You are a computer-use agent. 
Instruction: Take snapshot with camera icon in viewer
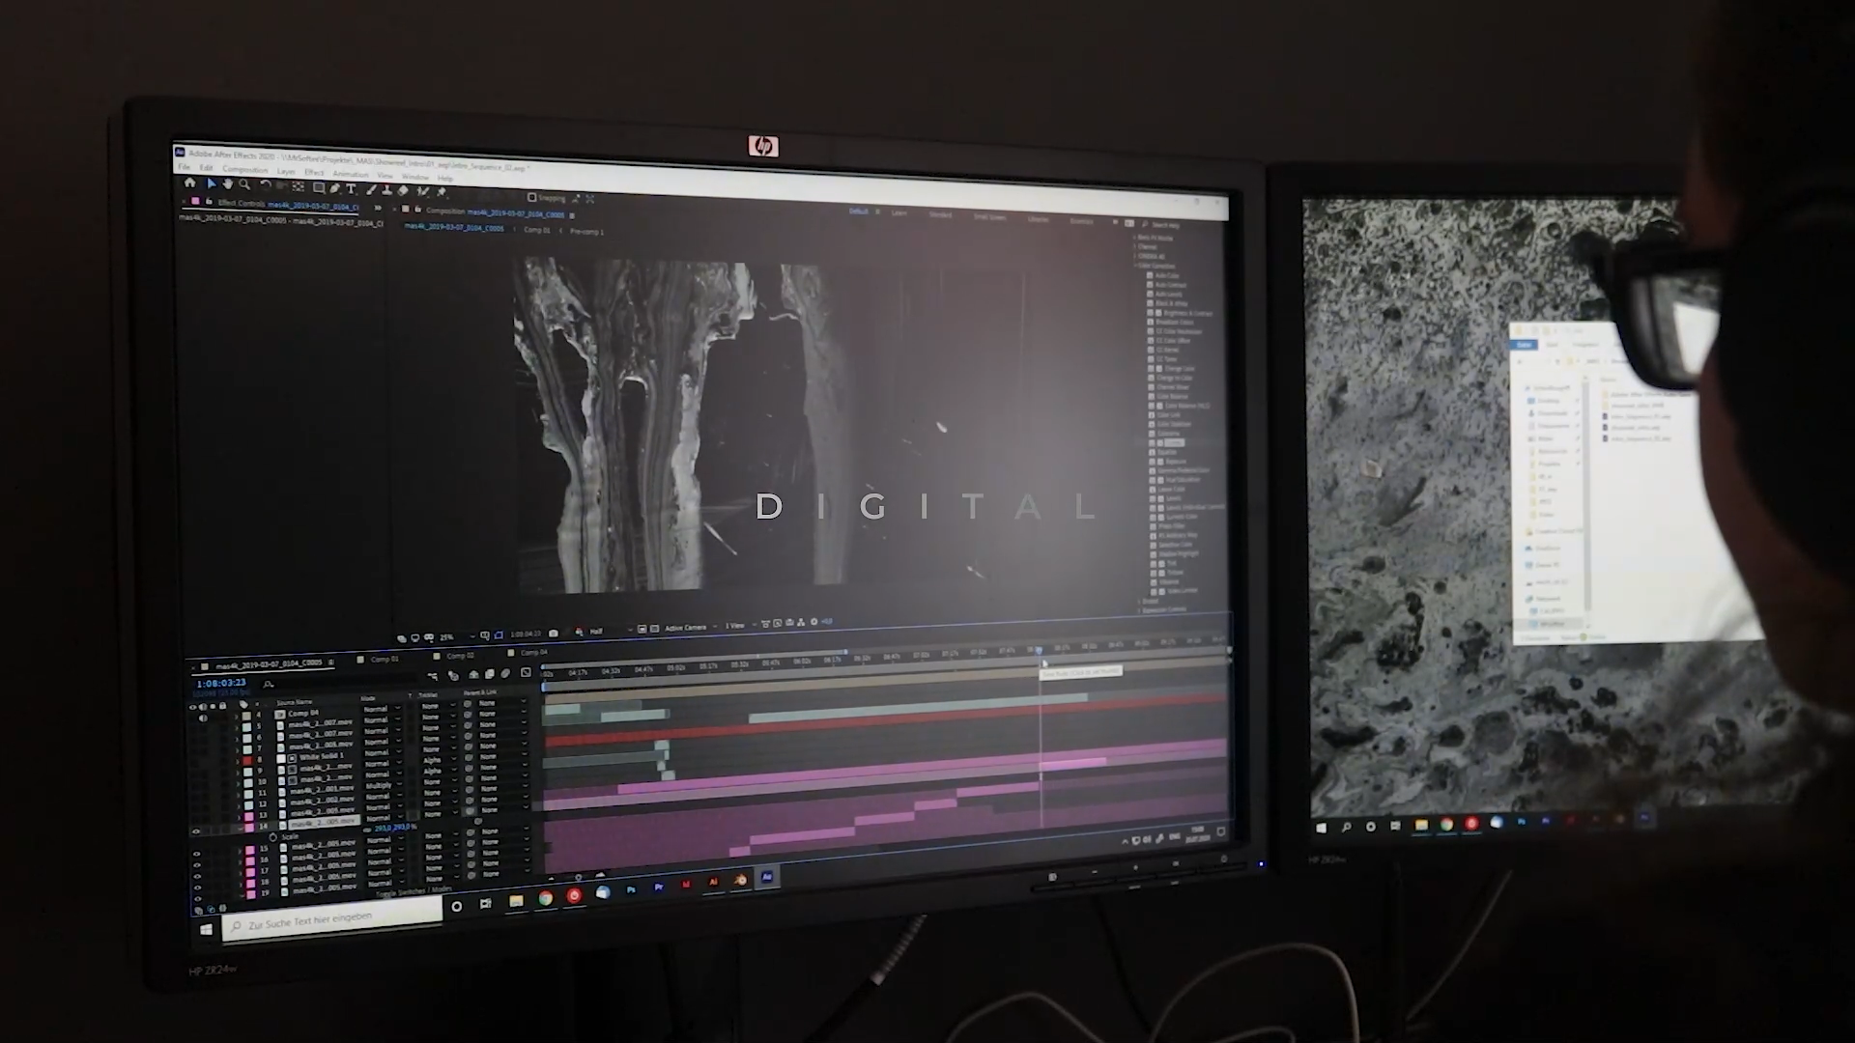click(x=554, y=634)
